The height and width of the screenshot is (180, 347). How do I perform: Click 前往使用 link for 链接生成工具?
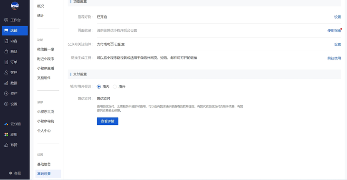coord(334,58)
